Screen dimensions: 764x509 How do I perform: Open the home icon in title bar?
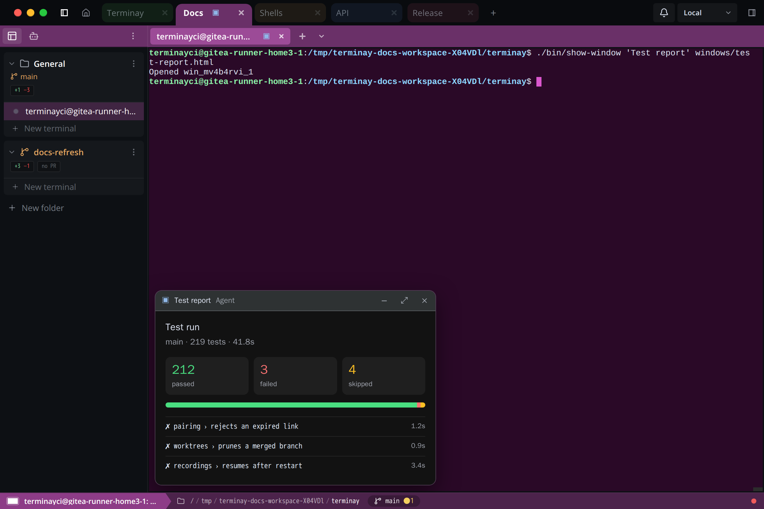click(86, 13)
